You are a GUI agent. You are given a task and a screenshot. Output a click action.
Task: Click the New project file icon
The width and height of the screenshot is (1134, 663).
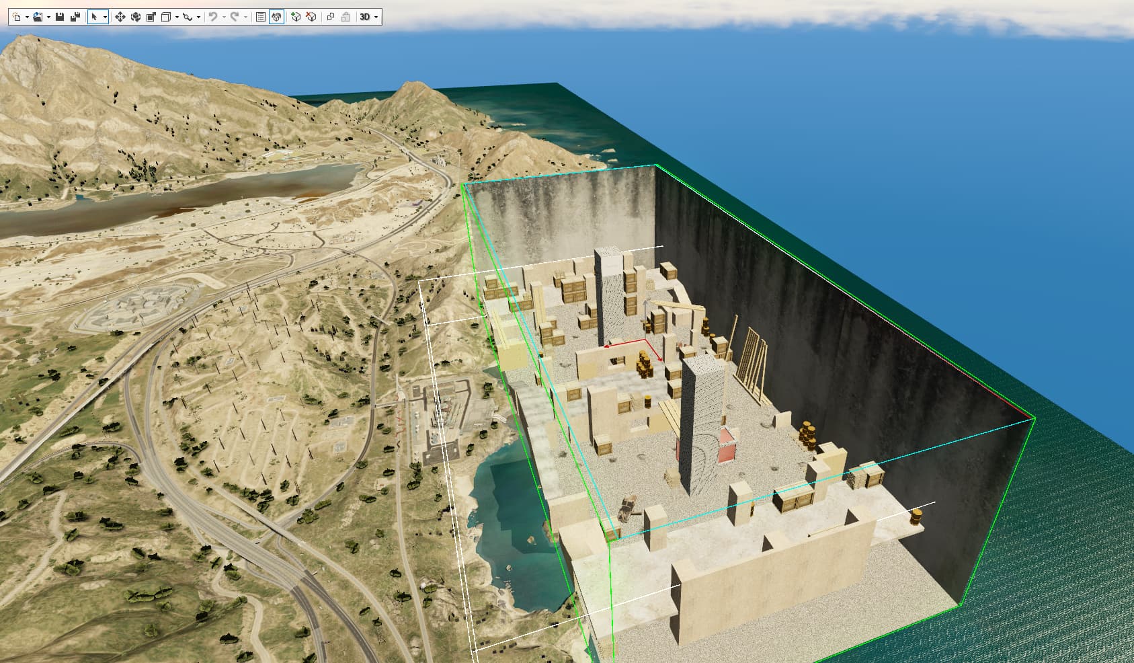coord(17,17)
